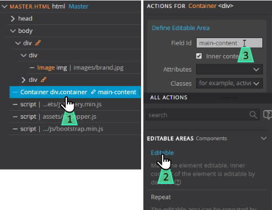Viewport: 272px width, 210px height.
Task: Click the ALL ACTIONS header
Action: 169,98
